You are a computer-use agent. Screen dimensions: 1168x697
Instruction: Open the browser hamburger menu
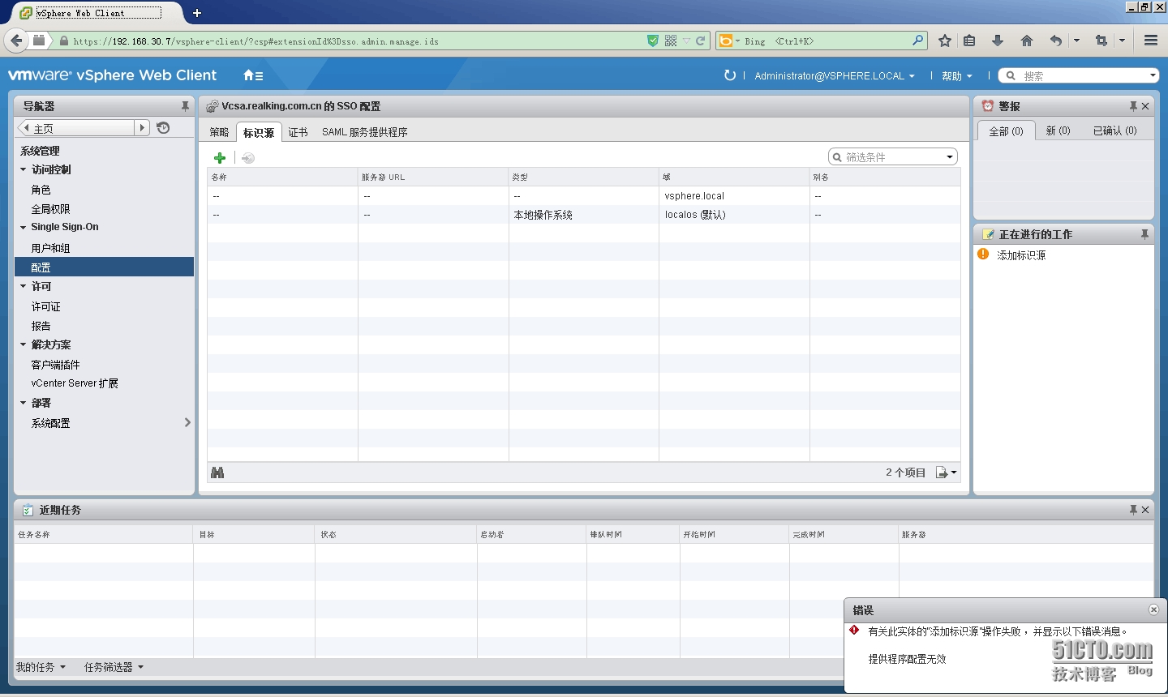[1151, 41]
